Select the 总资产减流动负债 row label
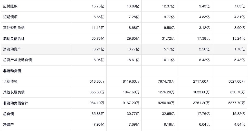The image size is (248, 131). coord(17,60)
